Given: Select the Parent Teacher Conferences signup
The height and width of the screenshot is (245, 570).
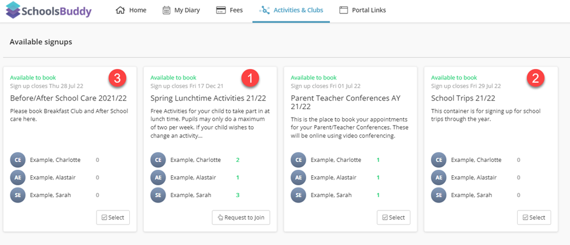Looking at the screenshot, I should [394, 218].
